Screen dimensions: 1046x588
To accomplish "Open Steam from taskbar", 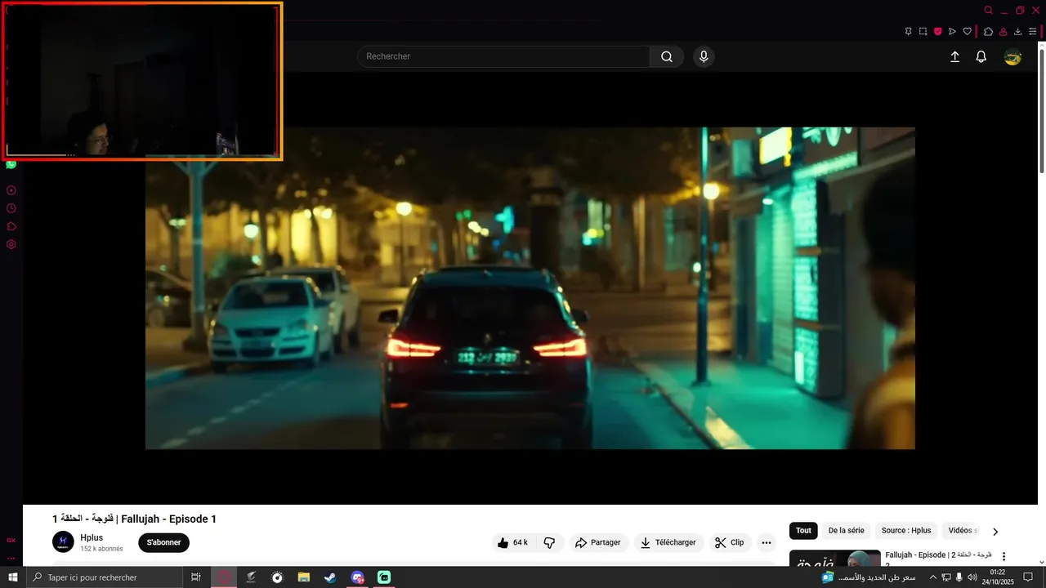I will click(x=330, y=577).
